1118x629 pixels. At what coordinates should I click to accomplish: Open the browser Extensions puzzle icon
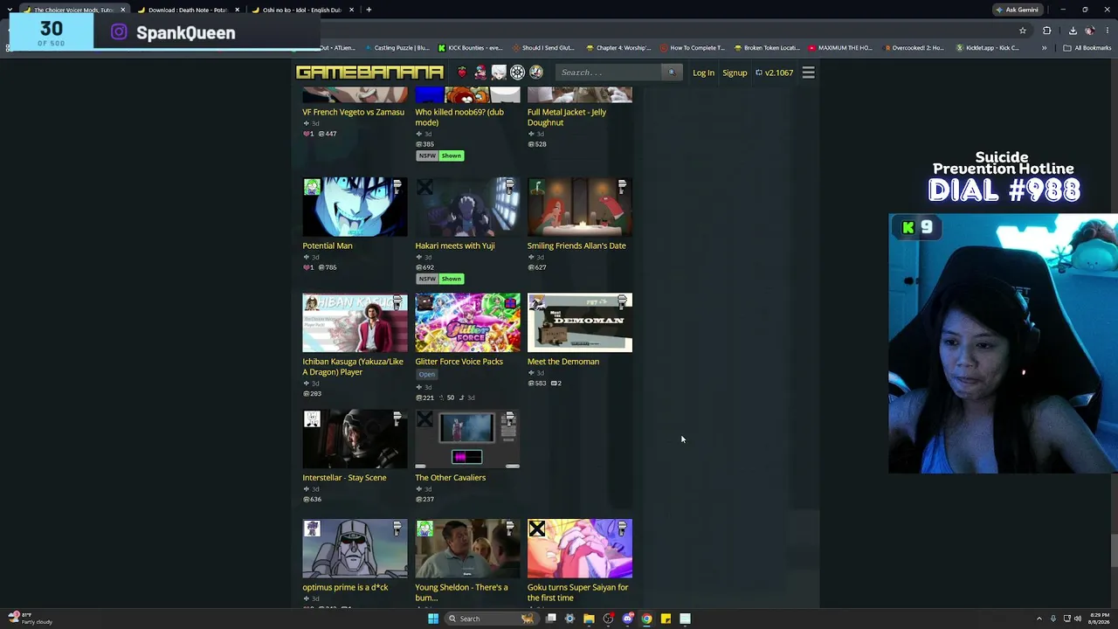[1047, 31]
